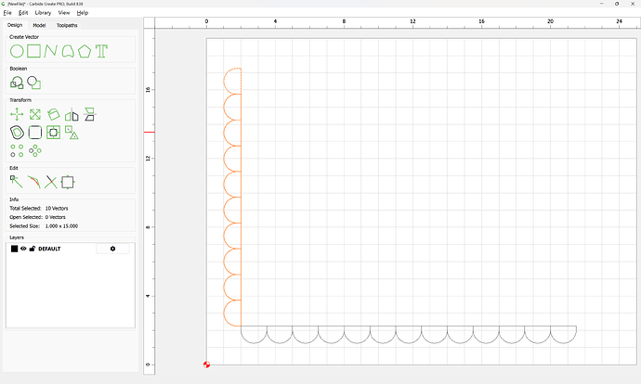Select the Rectangle vector tool
Image resolution: width=641 pixels, height=384 pixels.
(33, 51)
